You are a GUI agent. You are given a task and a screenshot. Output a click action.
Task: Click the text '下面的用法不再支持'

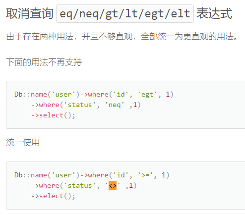pyautogui.click(x=44, y=62)
